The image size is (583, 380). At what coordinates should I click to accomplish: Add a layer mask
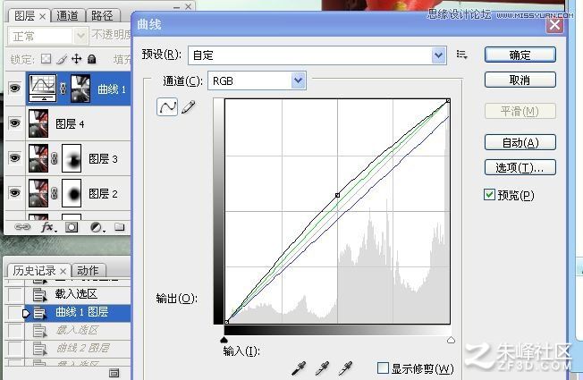(72, 227)
